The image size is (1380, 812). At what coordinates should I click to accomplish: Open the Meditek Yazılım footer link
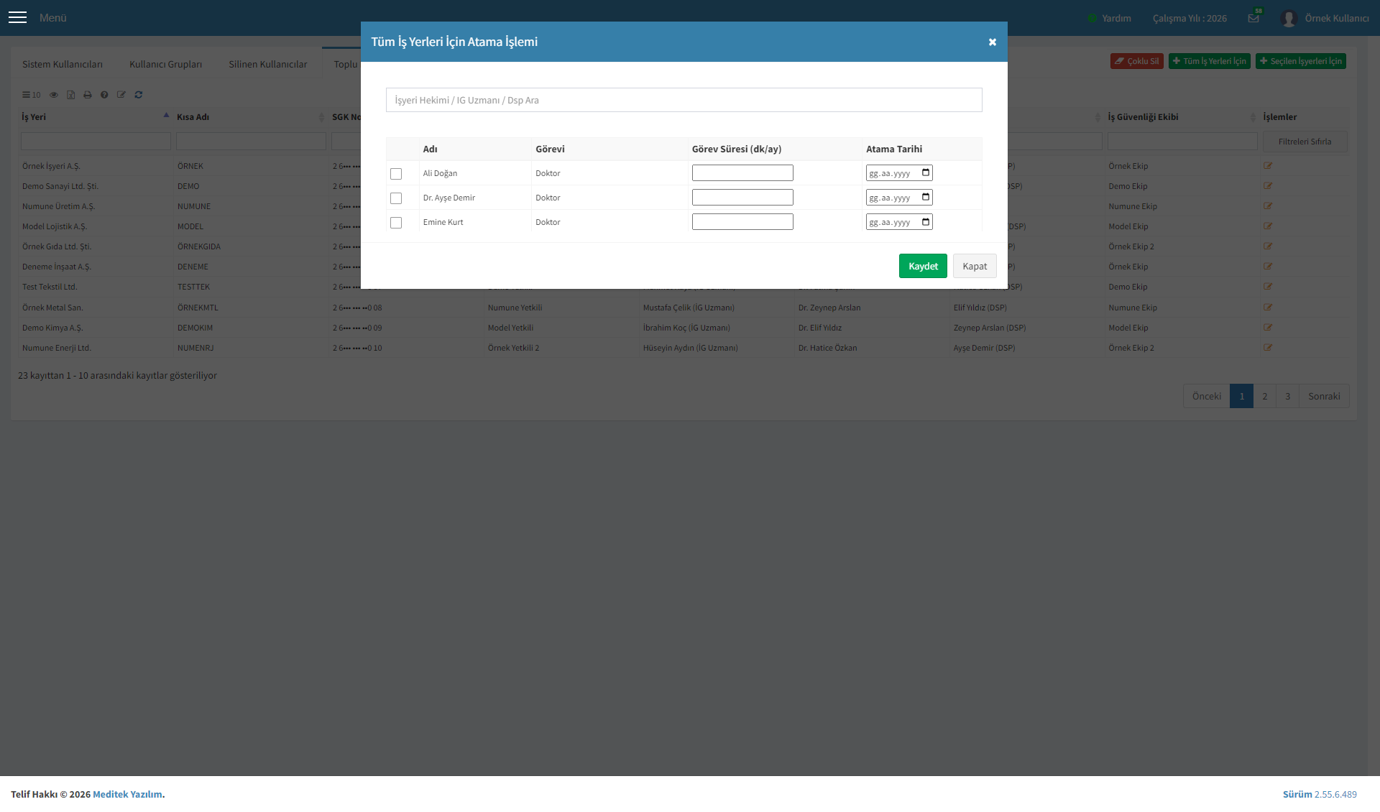[x=127, y=794]
